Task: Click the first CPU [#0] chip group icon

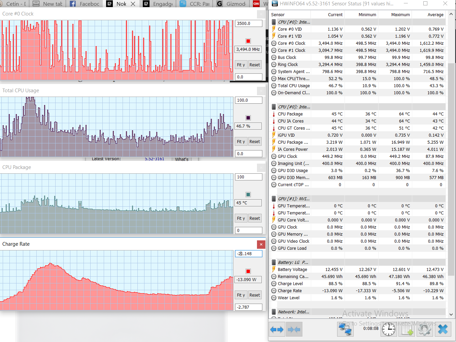Action: point(274,22)
